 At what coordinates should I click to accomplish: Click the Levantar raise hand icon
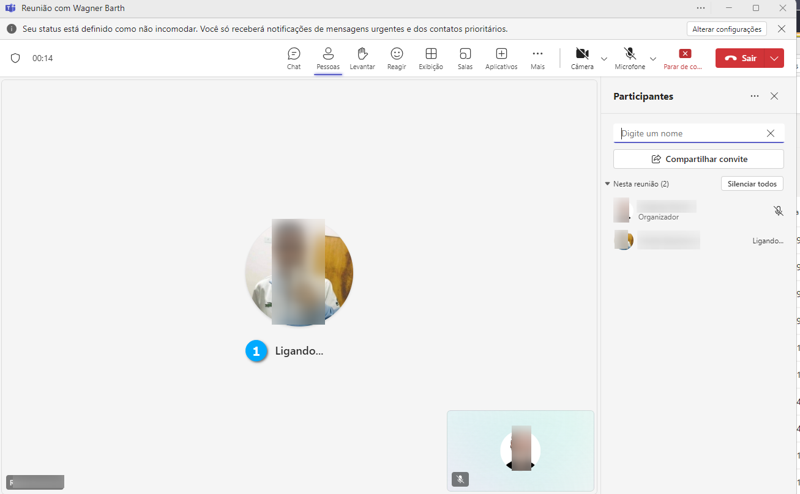362,58
